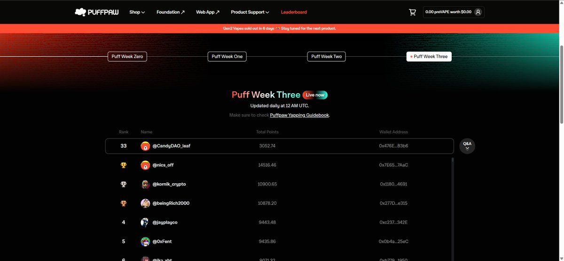Click @nics_off avatar image

145,165
